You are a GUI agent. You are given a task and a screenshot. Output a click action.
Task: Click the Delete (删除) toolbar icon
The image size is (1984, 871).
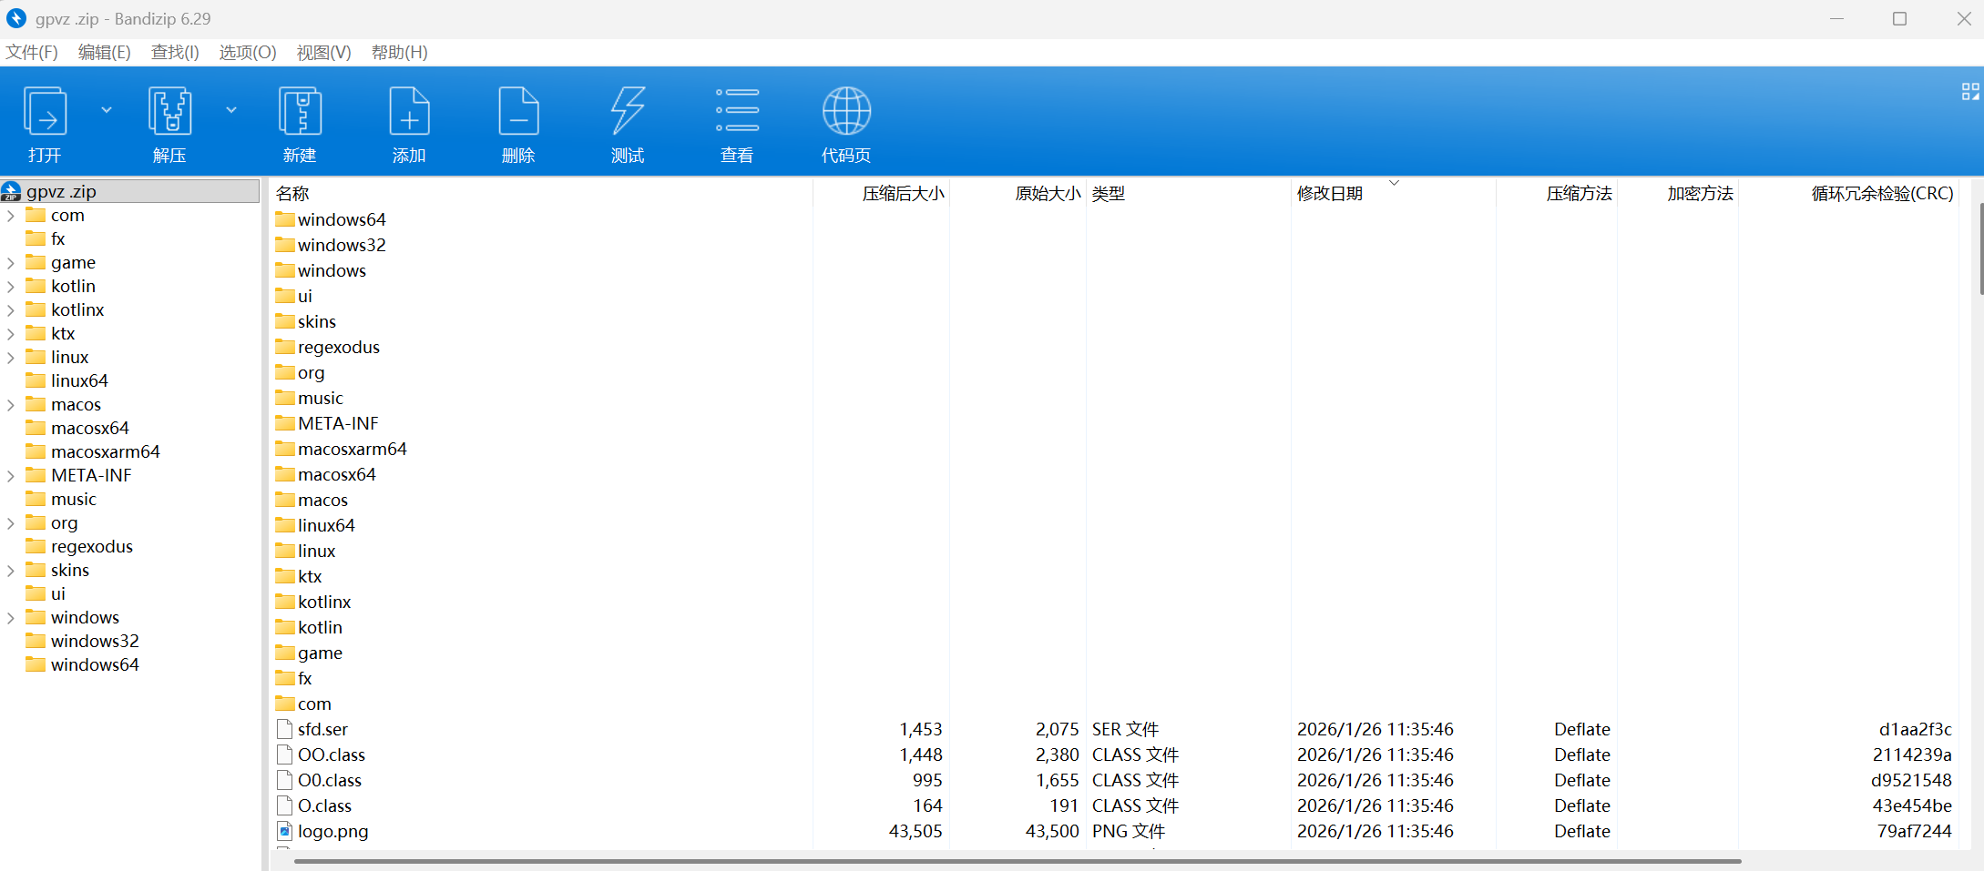[x=518, y=112]
